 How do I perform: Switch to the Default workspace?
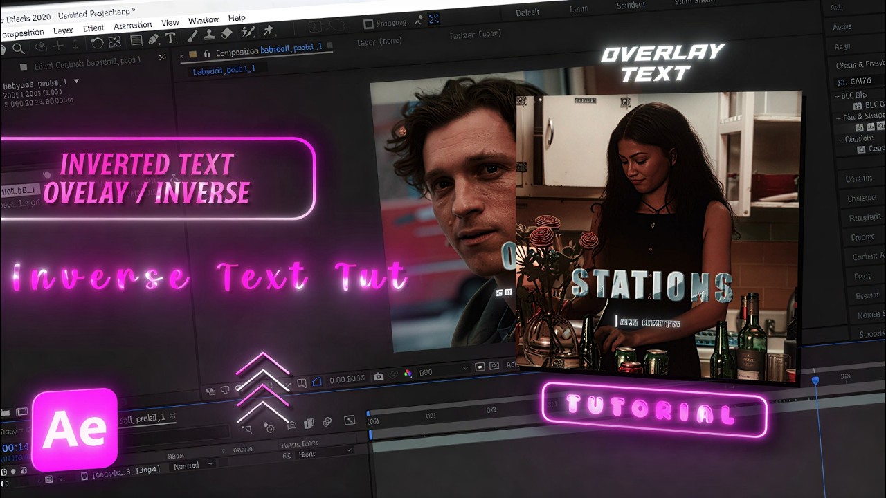tap(528, 12)
